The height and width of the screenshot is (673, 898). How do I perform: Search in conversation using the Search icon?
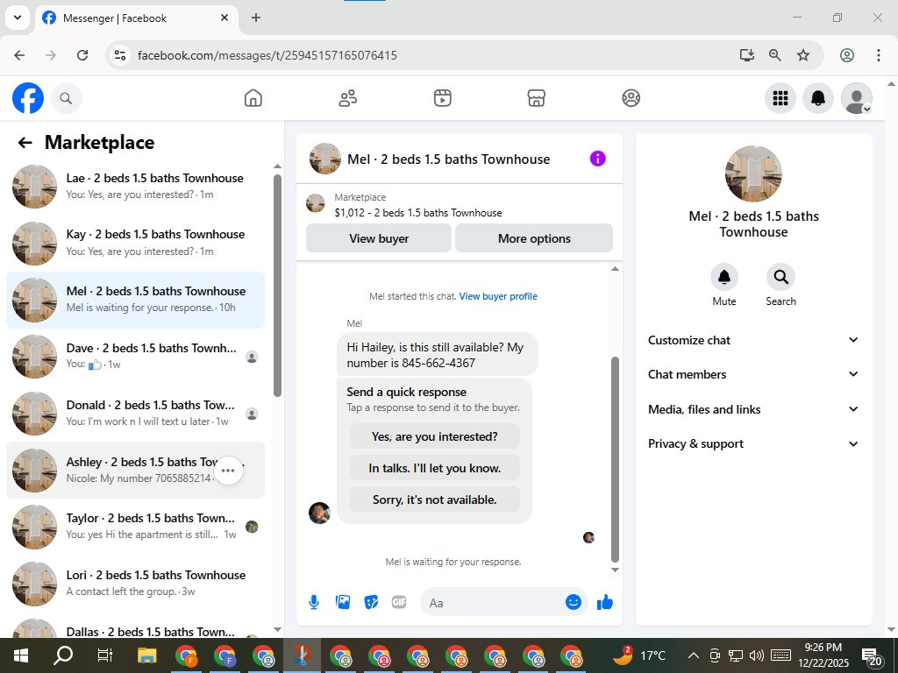click(x=780, y=277)
